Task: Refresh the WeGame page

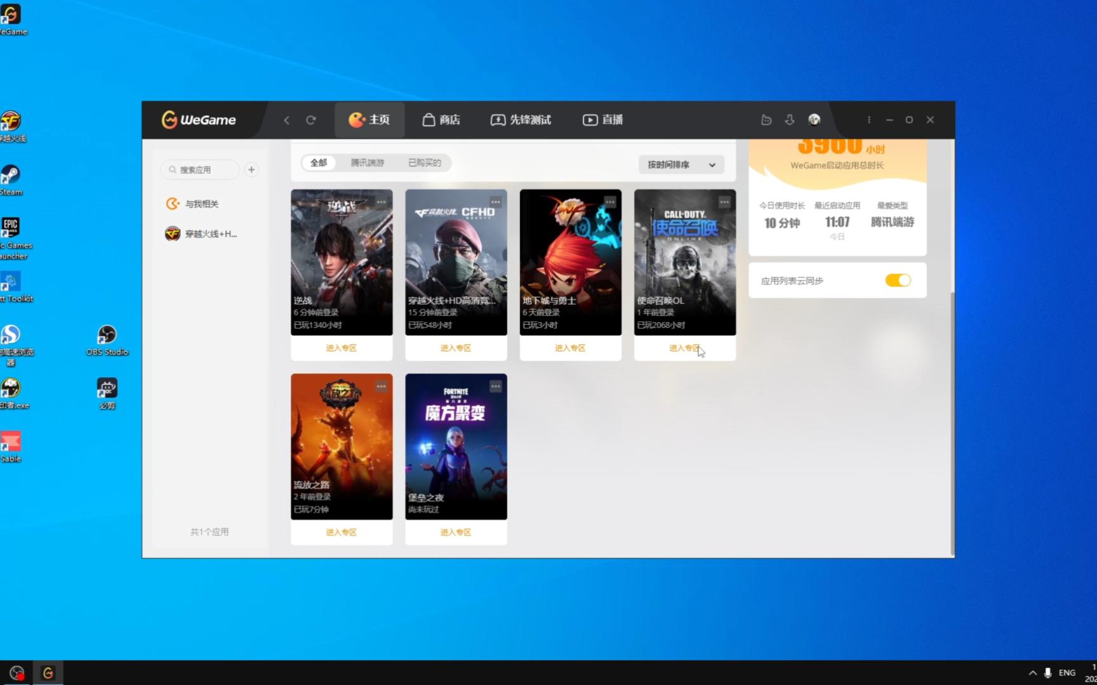Action: click(310, 120)
